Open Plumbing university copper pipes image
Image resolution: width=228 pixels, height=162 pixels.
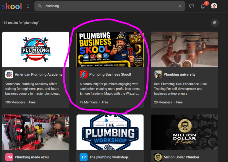point(184,49)
